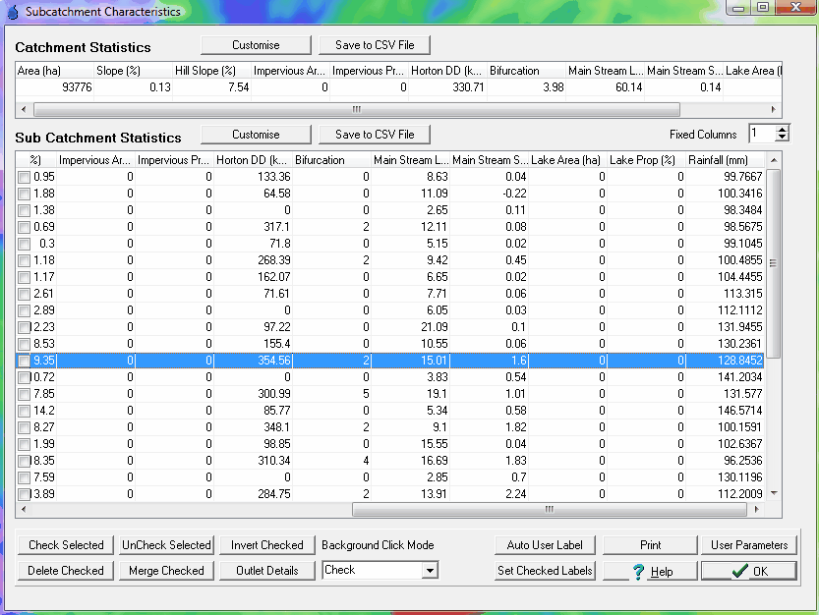The width and height of the screenshot is (819, 615).
Task: Click the Help question mark icon
Action: (638, 570)
